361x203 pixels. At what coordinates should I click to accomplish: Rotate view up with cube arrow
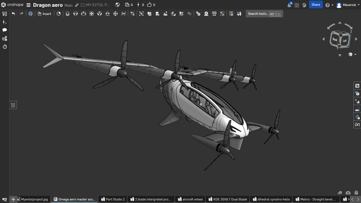340,23
